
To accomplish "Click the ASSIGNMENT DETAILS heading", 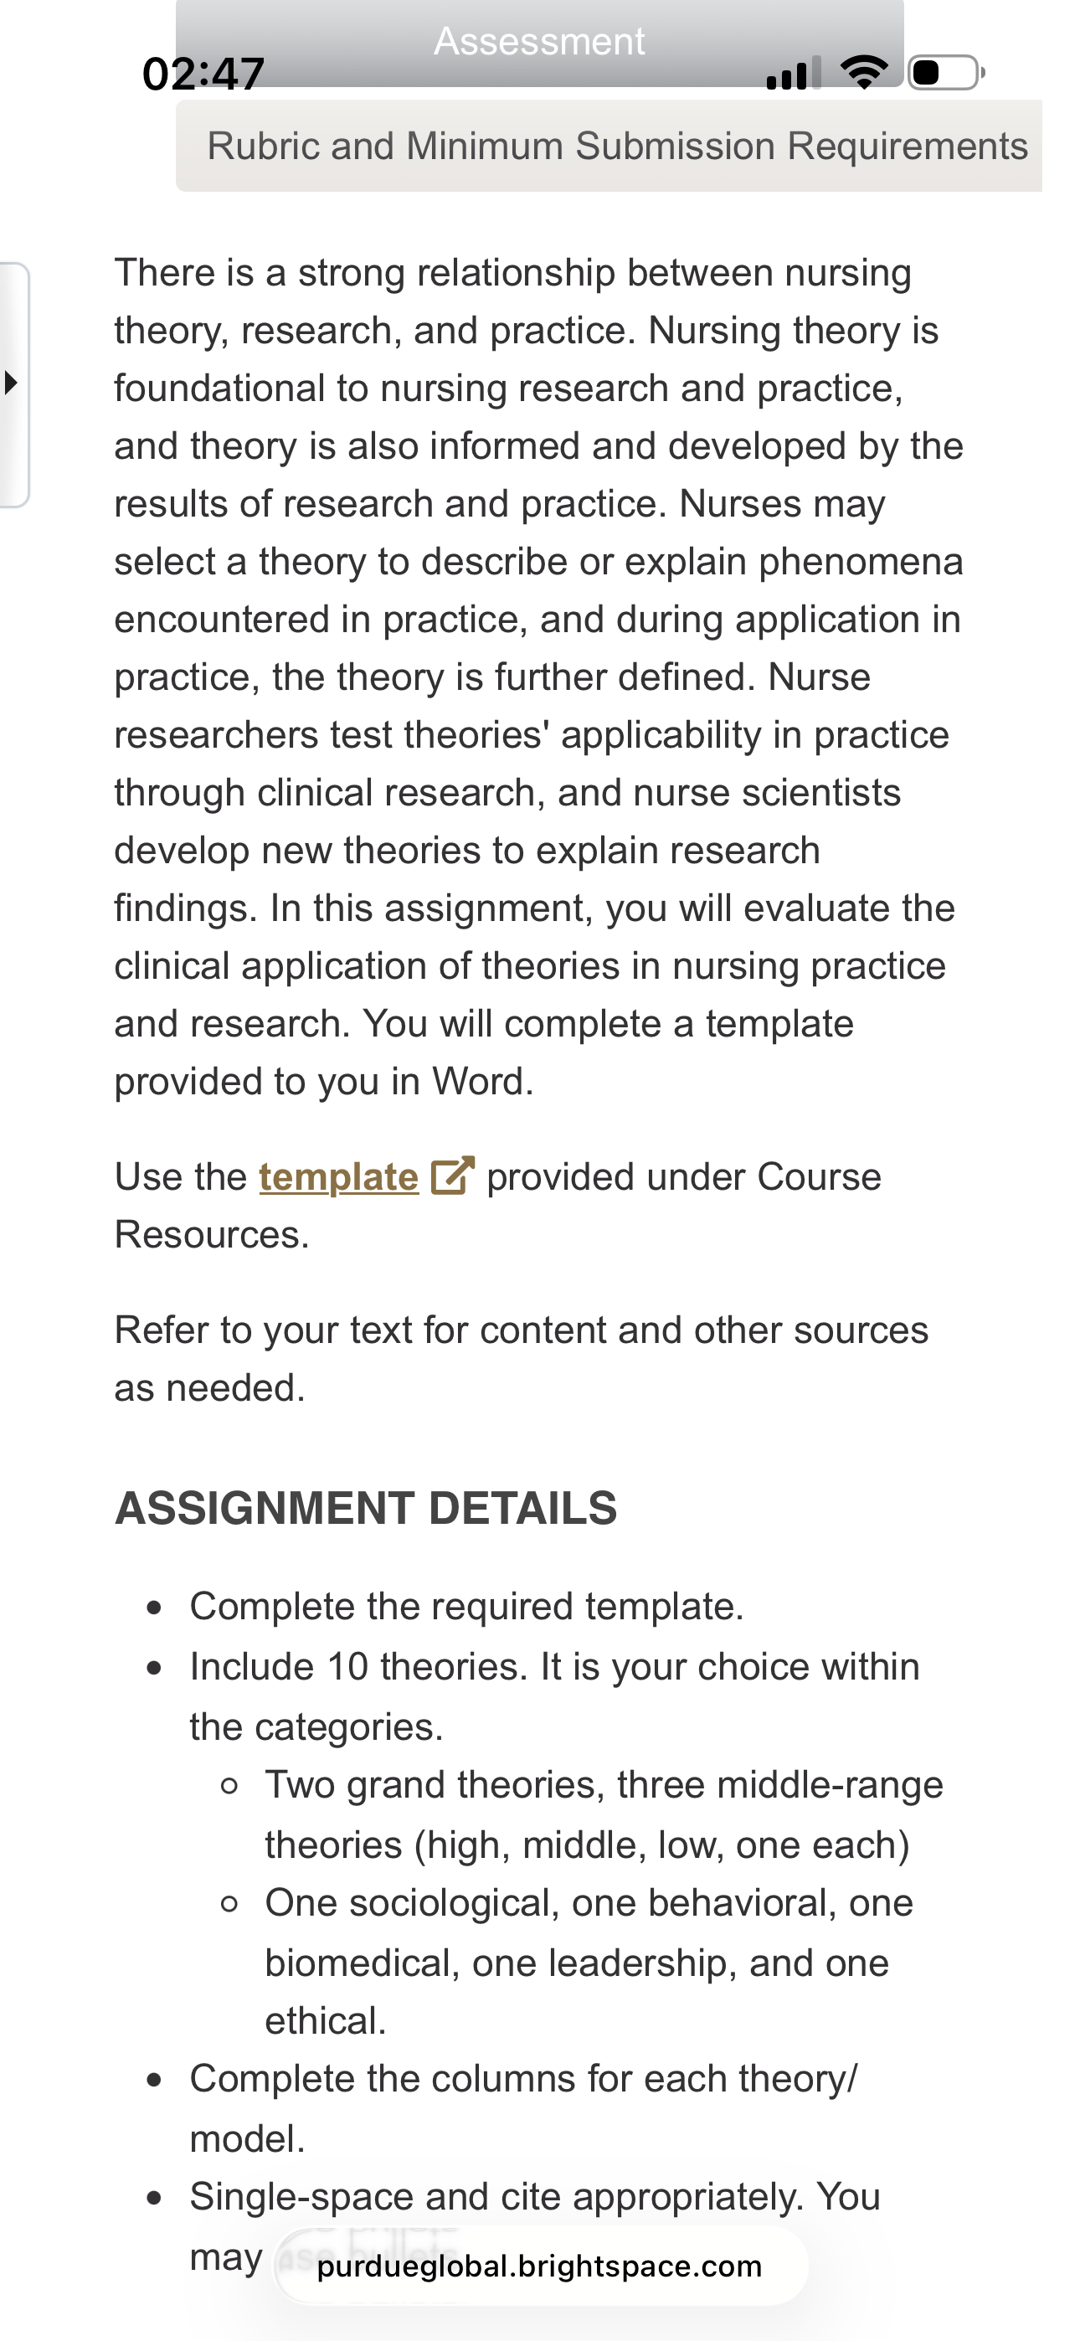I will pos(366,1508).
